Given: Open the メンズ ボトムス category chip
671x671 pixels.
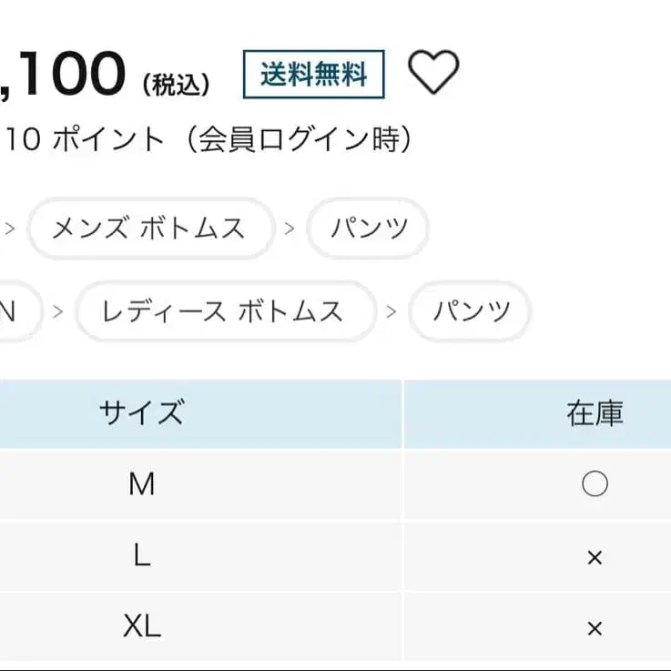Looking at the screenshot, I should click(x=149, y=228).
